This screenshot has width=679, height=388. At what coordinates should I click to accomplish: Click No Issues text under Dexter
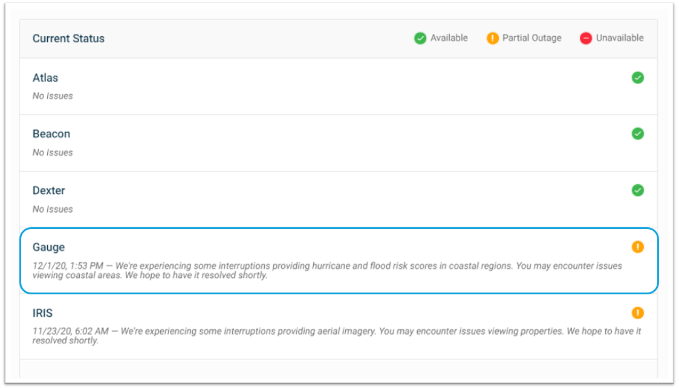pos(53,210)
